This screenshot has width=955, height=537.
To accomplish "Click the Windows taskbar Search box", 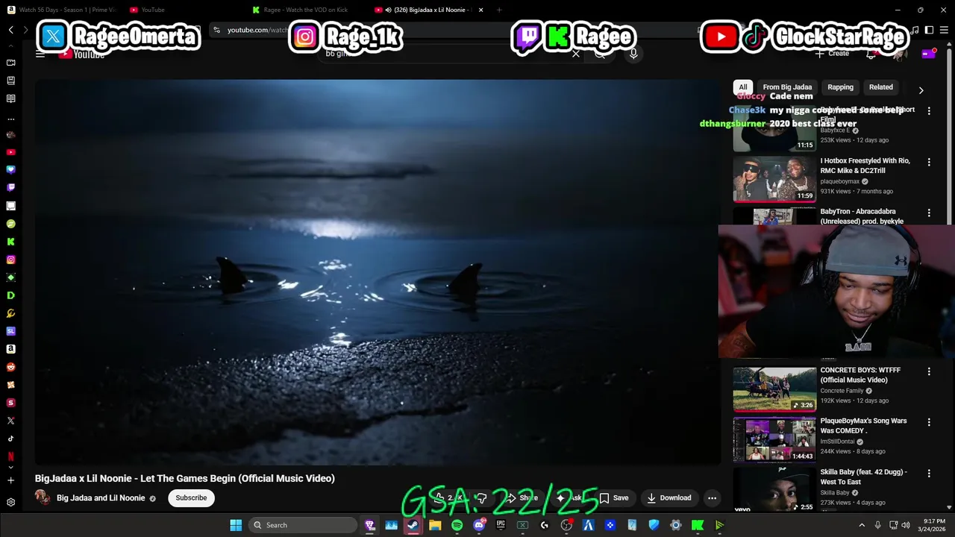I will tap(302, 525).
